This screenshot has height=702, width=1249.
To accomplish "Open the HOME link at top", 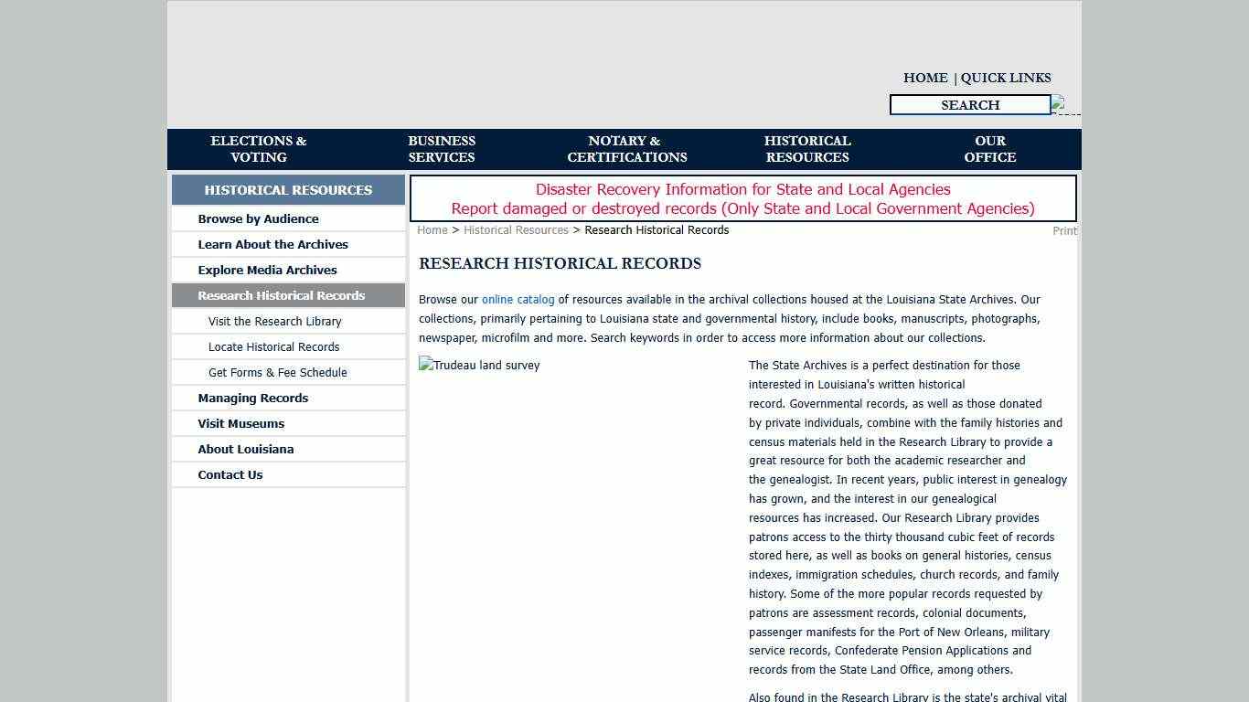I will click(924, 79).
